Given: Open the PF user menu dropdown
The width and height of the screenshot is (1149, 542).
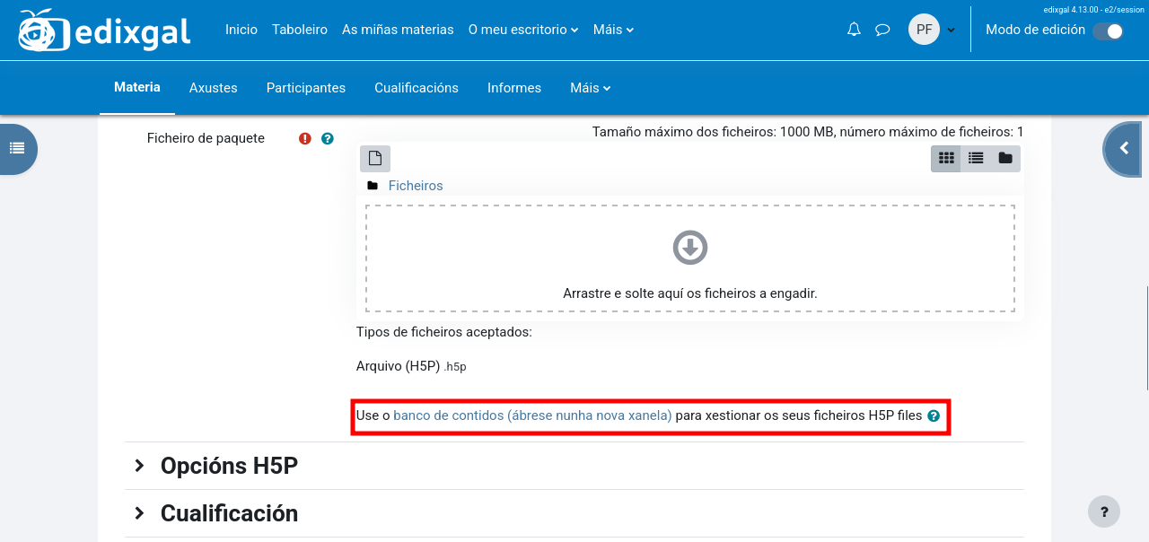Looking at the screenshot, I should tap(932, 30).
